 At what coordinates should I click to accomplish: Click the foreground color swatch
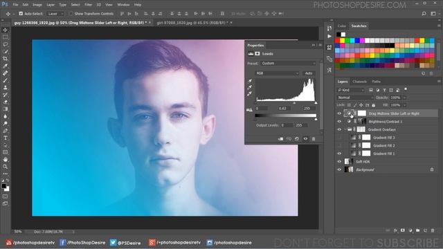3,186
